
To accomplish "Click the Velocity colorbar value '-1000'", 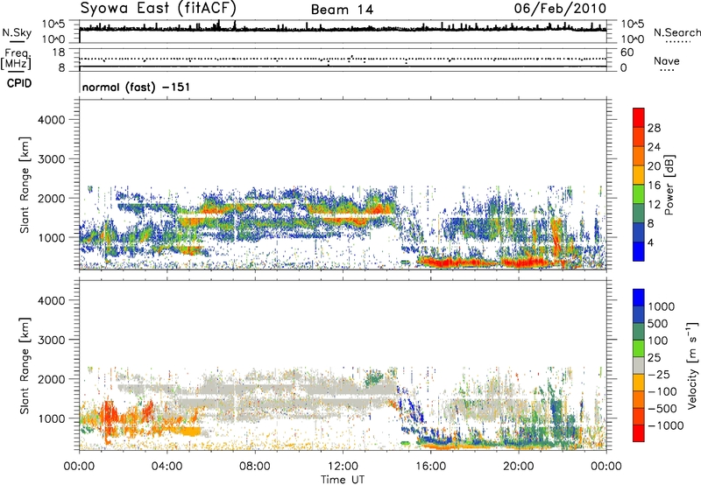I will click(x=665, y=425).
